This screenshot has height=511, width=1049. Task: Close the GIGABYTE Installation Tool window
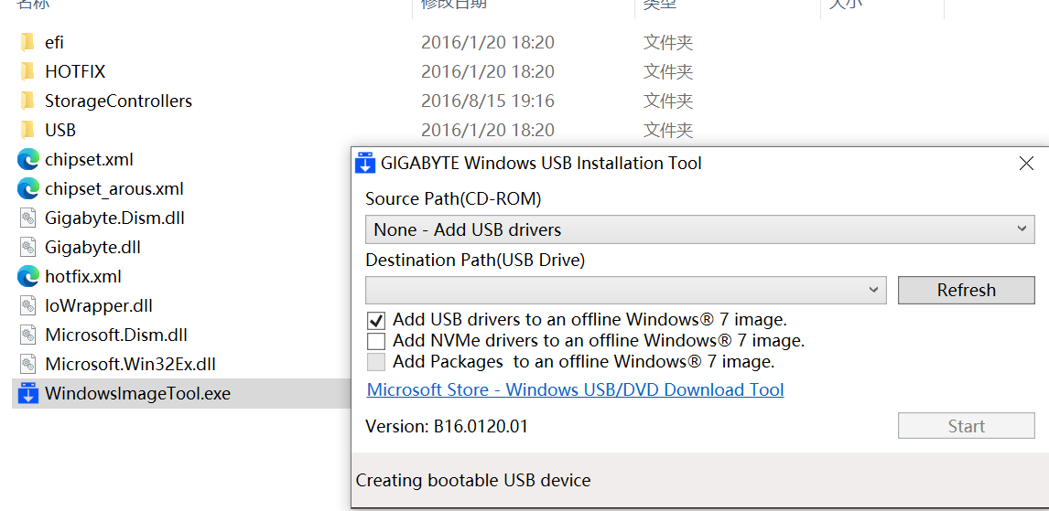click(x=1026, y=164)
